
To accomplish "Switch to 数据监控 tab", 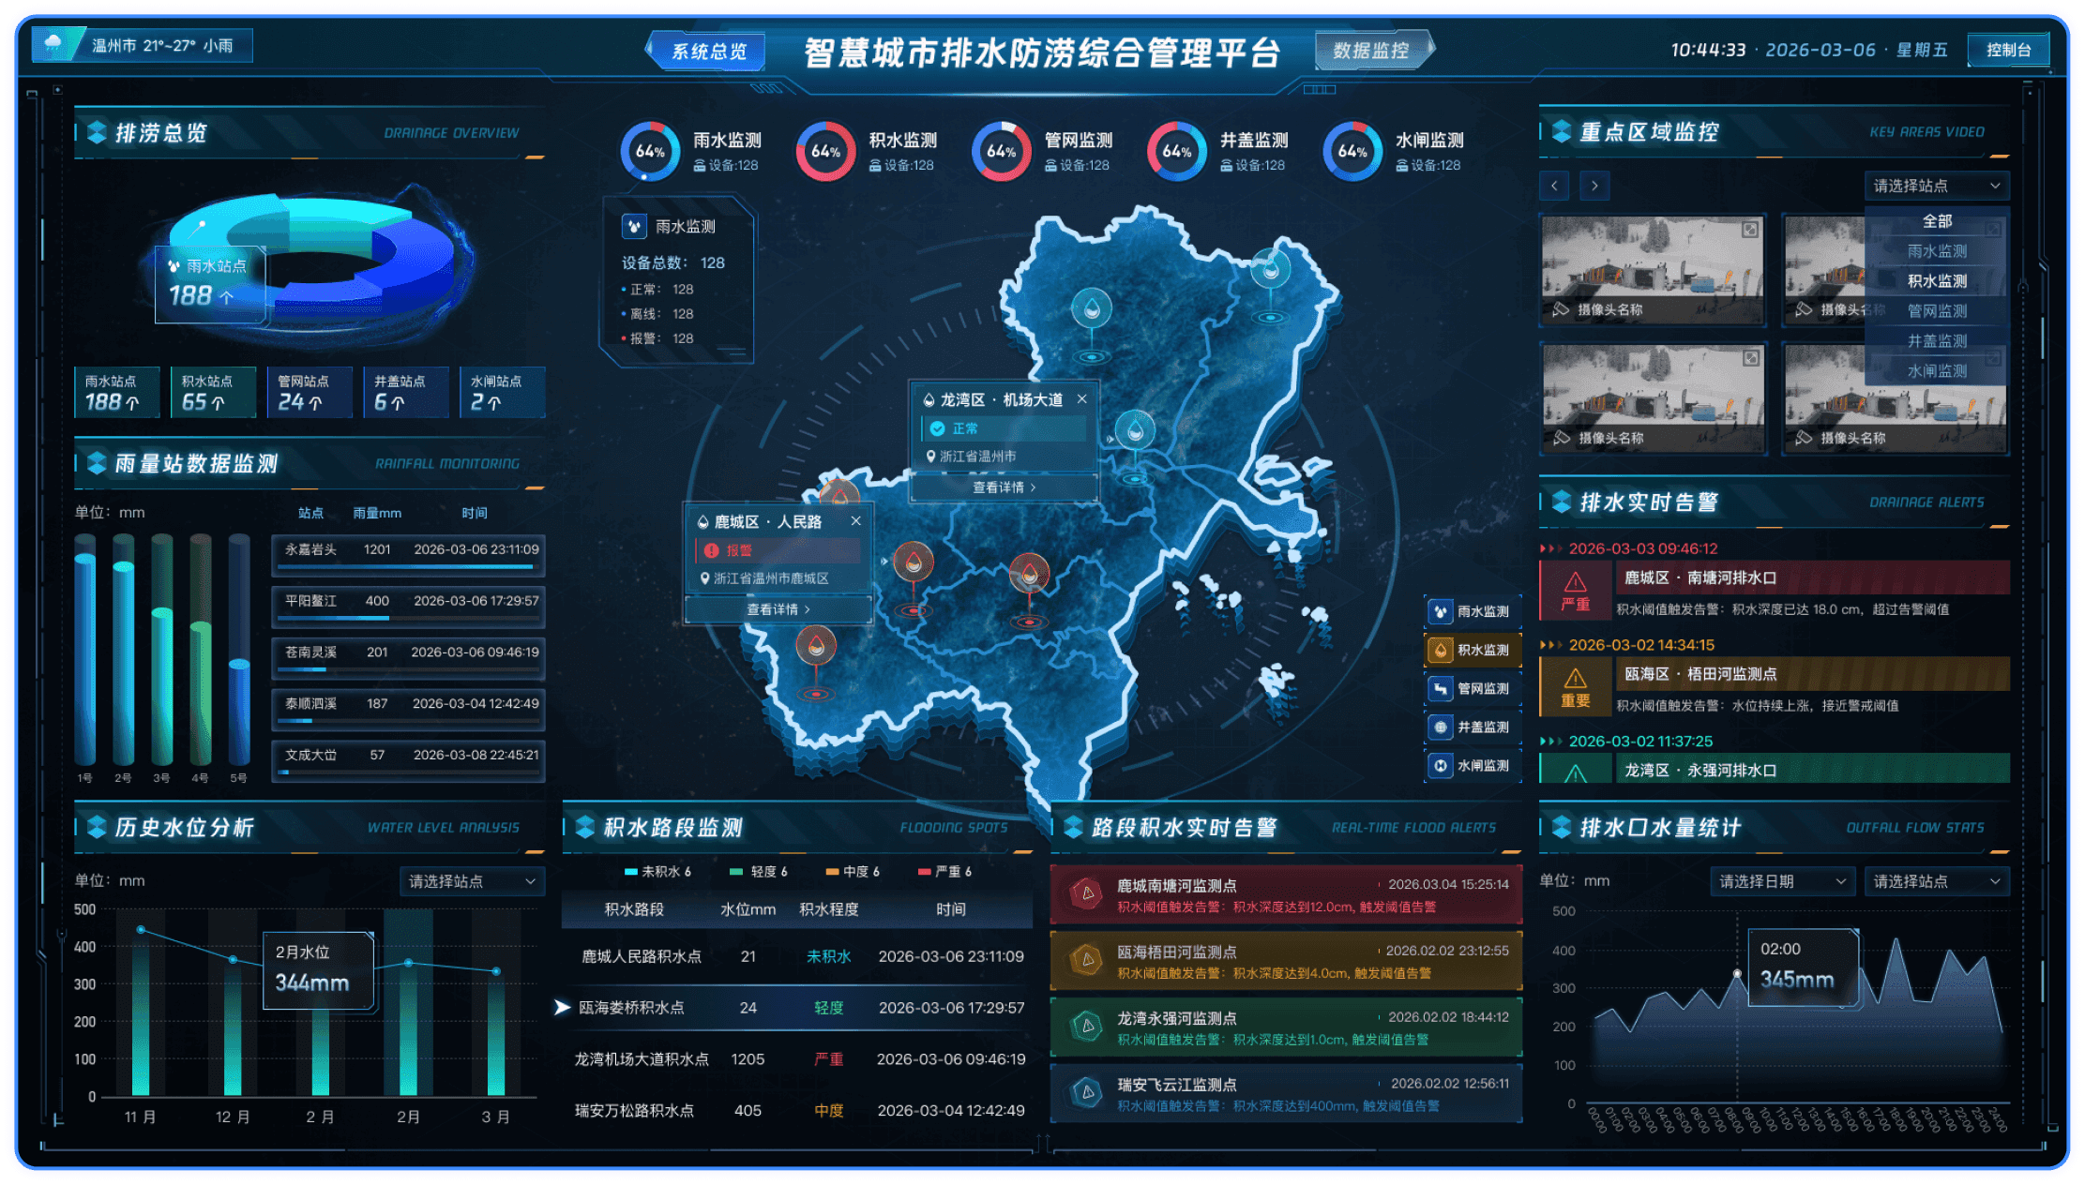I will click(x=1371, y=51).
